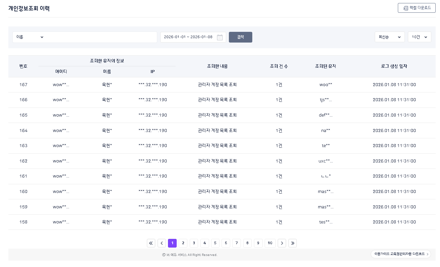Go to first page double-arrow icon
This screenshot has height=267, width=440.
coord(151,243)
